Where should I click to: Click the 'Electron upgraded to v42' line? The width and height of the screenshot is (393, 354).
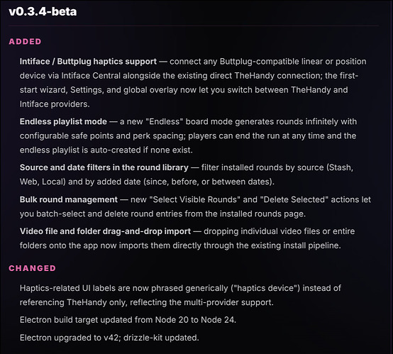click(x=70, y=338)
